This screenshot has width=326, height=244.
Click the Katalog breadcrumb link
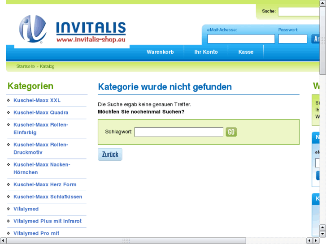[47, 66]
